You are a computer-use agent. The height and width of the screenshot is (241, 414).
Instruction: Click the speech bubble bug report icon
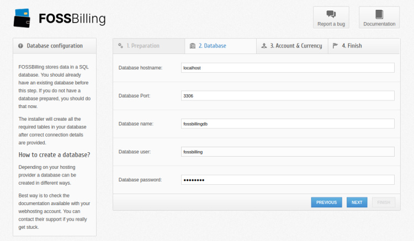pyautogui.click(x=331, y=14)
